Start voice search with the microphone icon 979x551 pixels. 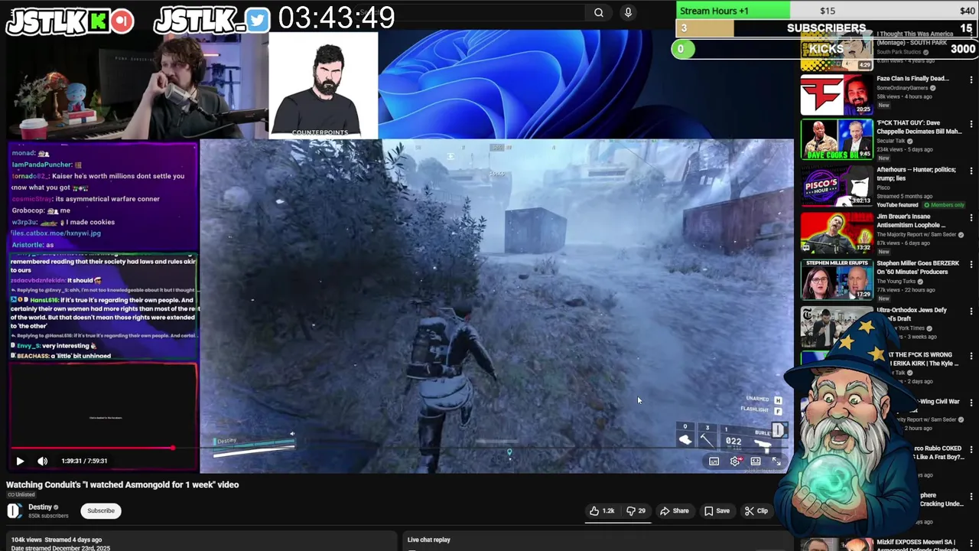click(628, 12)
